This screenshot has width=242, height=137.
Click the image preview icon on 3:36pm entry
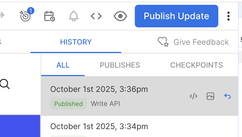[210, 96]
